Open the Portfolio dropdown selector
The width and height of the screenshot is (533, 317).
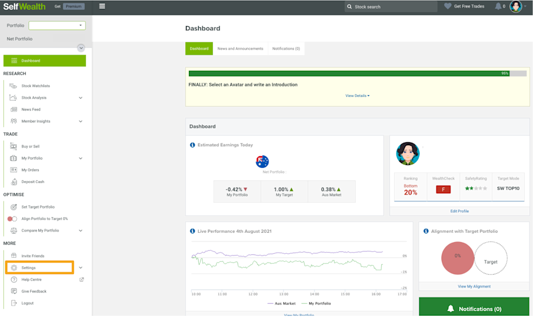click(57, 26)
